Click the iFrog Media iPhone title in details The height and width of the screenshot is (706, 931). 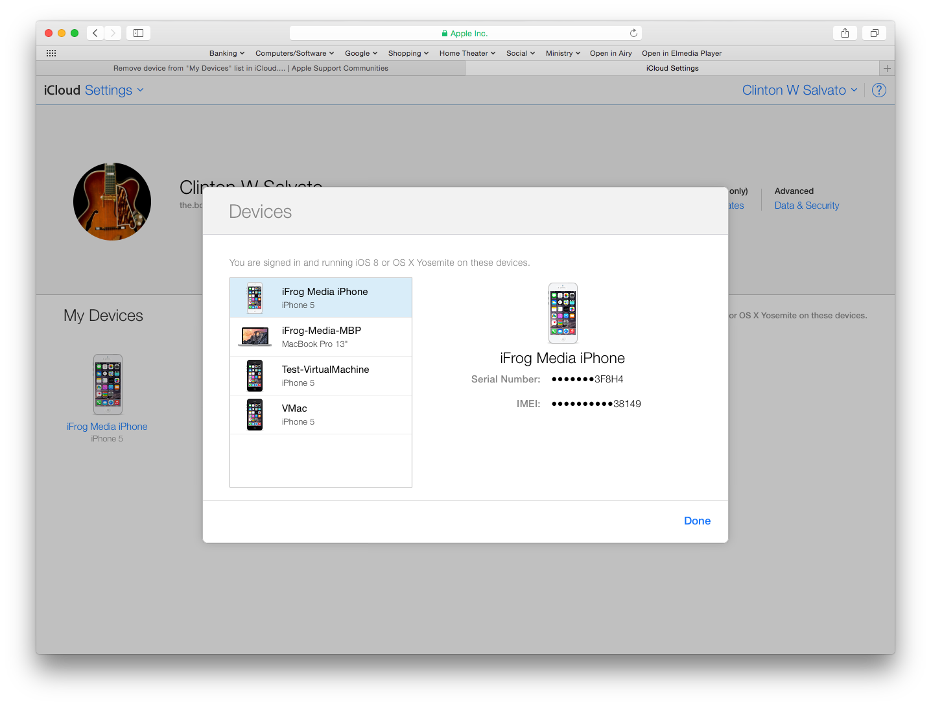pyautogui.click(x=562, y=358)
